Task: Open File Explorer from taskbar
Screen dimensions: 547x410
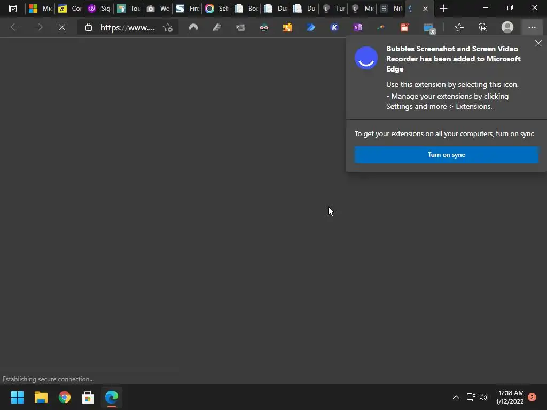Action: pyautogui.click(x=41, y=397)
